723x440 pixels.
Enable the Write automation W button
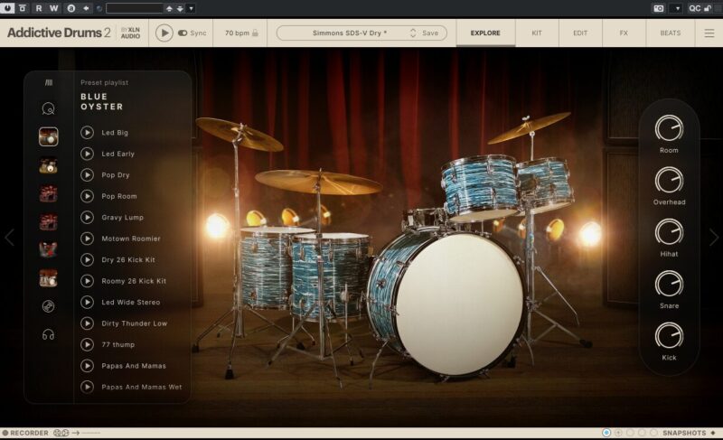point(54,8)
